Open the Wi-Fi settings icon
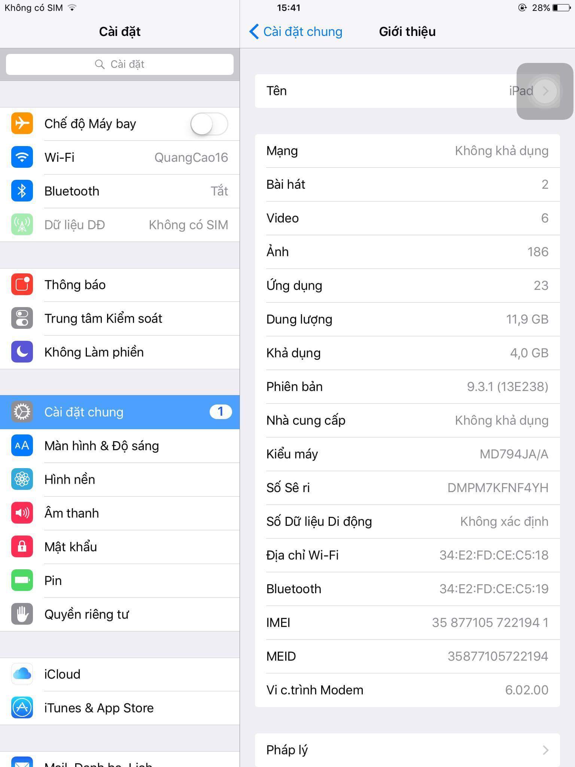575x767 pixels. tap(22, 157)
